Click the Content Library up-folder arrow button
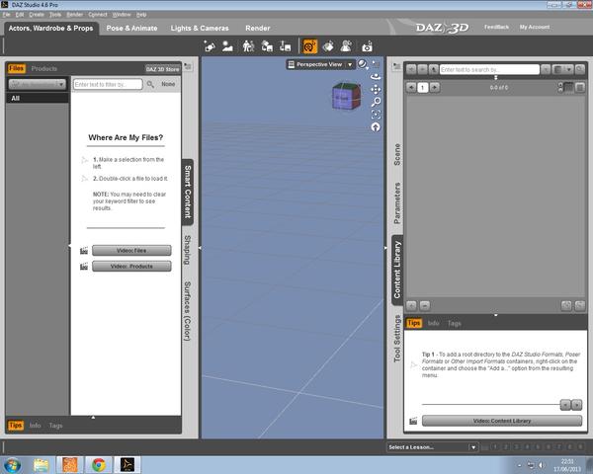Image resolution: width=593 pixels, height=474 pixels. pos(434,69)
